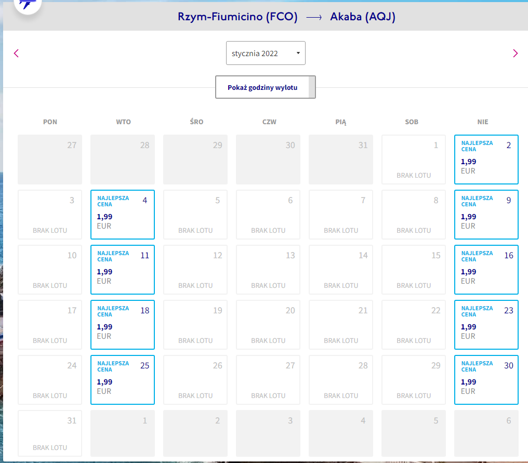The width and height of the screenshot is (528, 463).
Task: Click the greyed February 6 cell
Action: pyautogui.click(x=486, y=433)
